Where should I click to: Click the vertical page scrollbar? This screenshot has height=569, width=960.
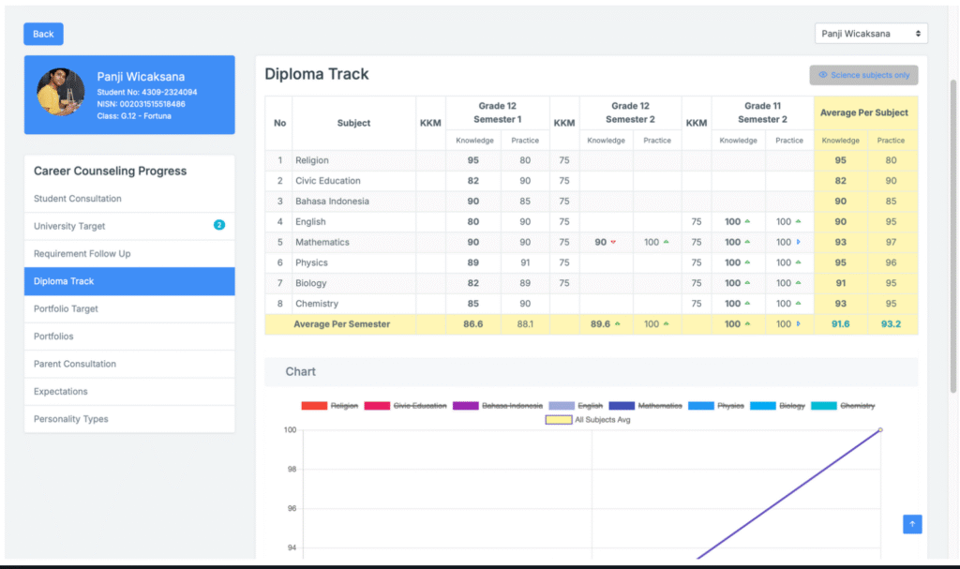tap(952, 234)
